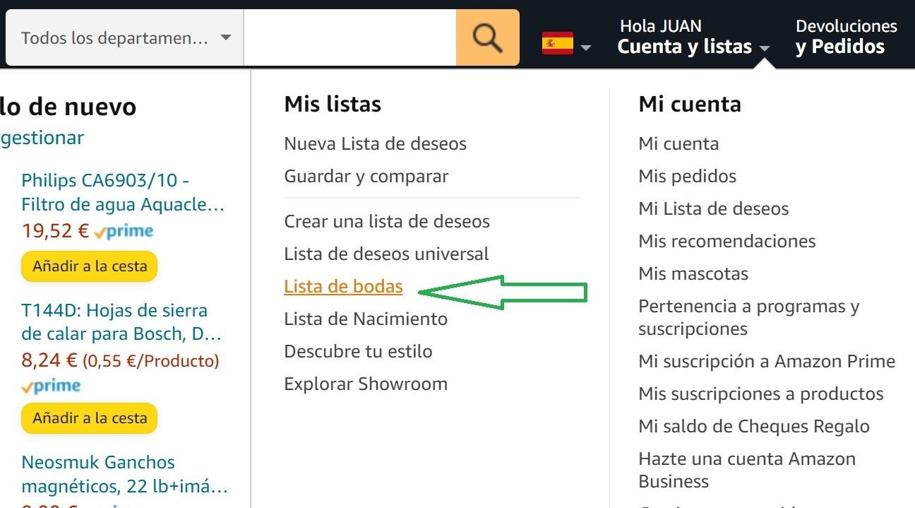
Task: Click the Lista de bodas link
Action: coord(343,286)
